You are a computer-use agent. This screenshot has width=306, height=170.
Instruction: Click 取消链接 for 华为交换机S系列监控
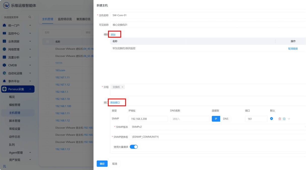293,48
